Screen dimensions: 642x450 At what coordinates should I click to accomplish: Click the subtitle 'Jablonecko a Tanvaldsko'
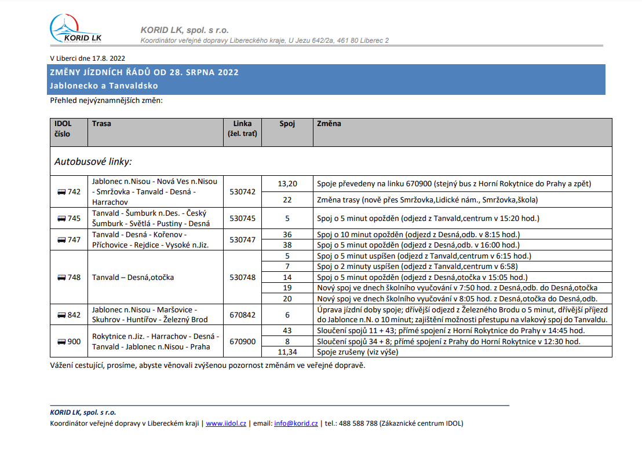104,86
